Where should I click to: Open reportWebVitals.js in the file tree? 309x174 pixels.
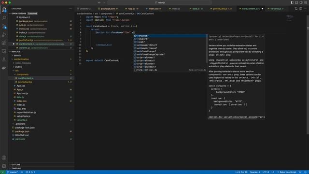pyautogui.click(x=26, y=113)
